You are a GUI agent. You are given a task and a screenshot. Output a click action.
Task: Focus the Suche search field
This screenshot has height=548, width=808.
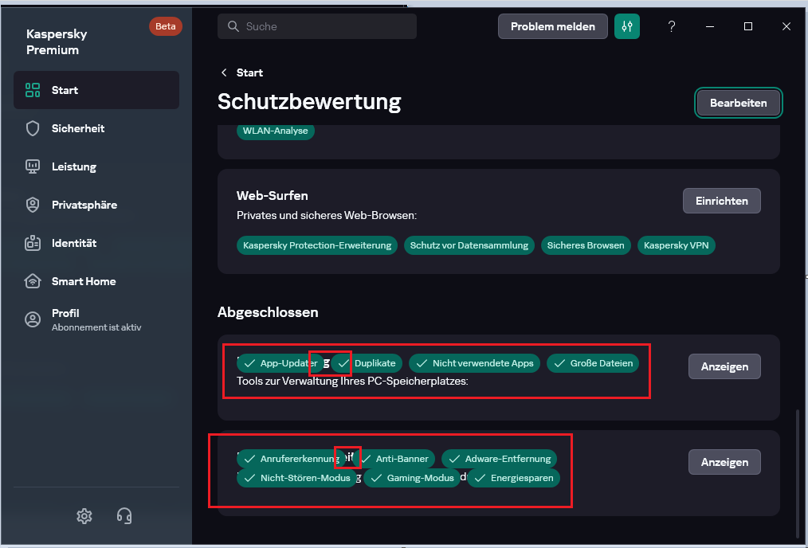click(x=317, y=26)
